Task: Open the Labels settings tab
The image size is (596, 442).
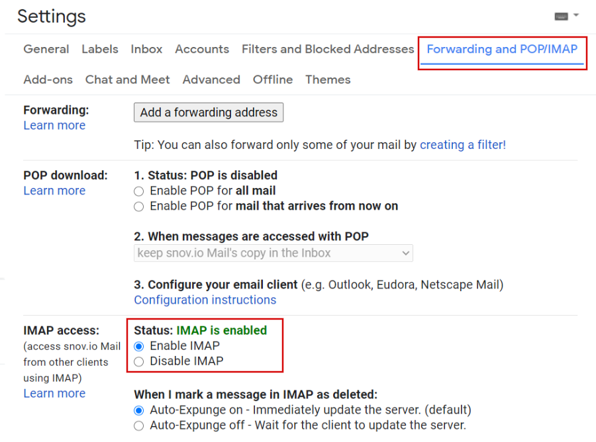Action: (100, 49)
